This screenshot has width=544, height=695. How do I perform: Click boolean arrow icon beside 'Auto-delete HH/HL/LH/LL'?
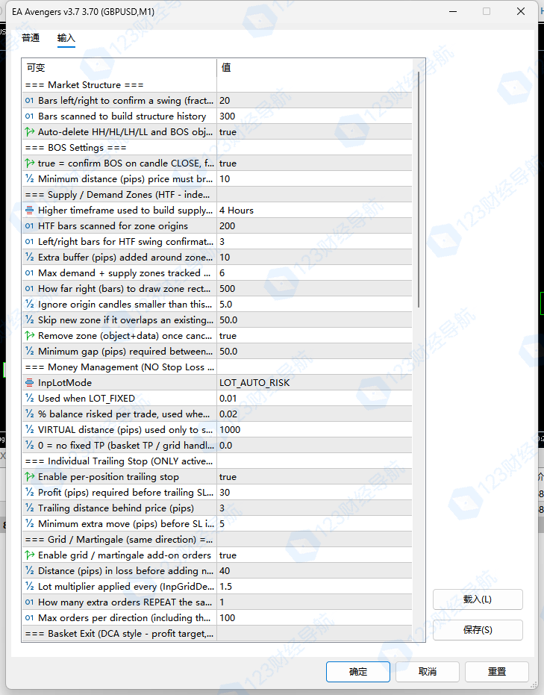tap(29, 132)
